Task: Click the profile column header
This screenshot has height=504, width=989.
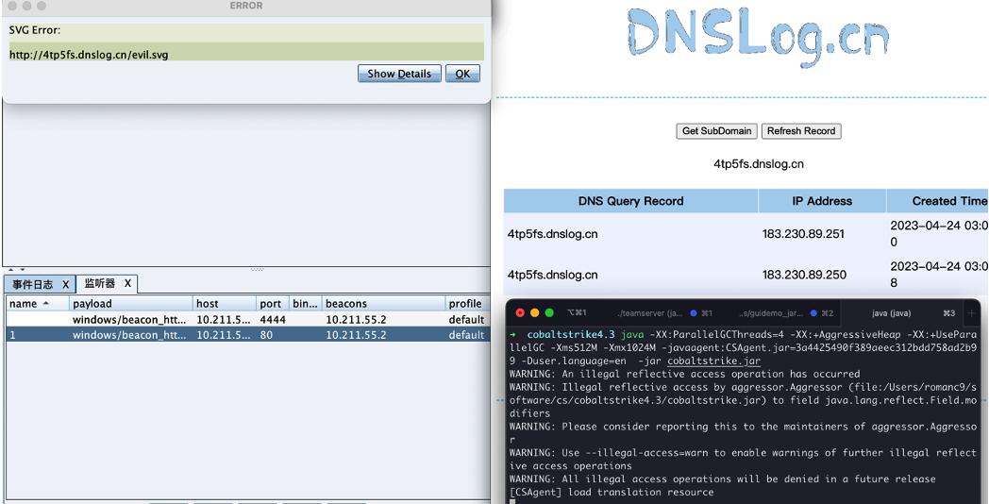Action: (467, 303)
